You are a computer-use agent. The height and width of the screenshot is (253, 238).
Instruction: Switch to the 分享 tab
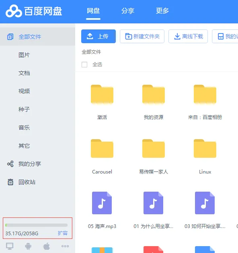coord(128,11)
